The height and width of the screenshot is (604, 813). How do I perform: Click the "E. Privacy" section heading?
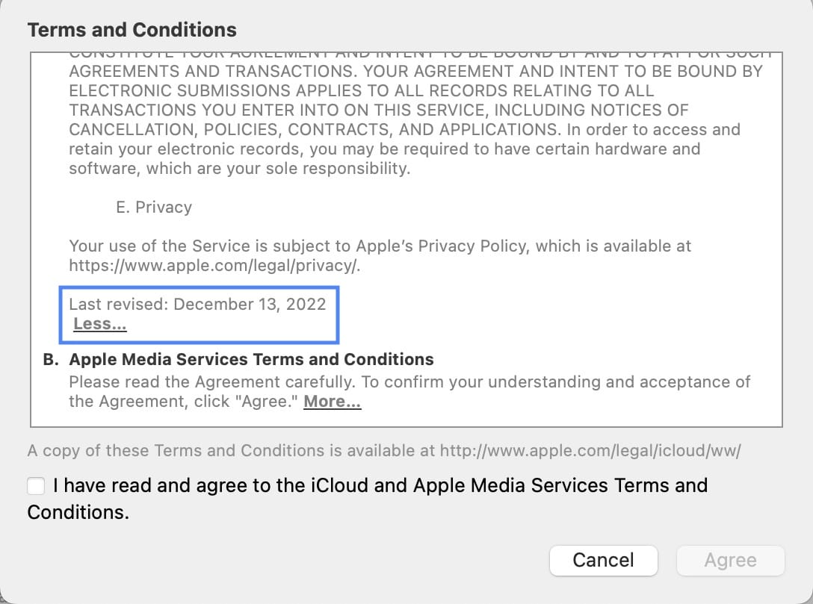[153, 207]
